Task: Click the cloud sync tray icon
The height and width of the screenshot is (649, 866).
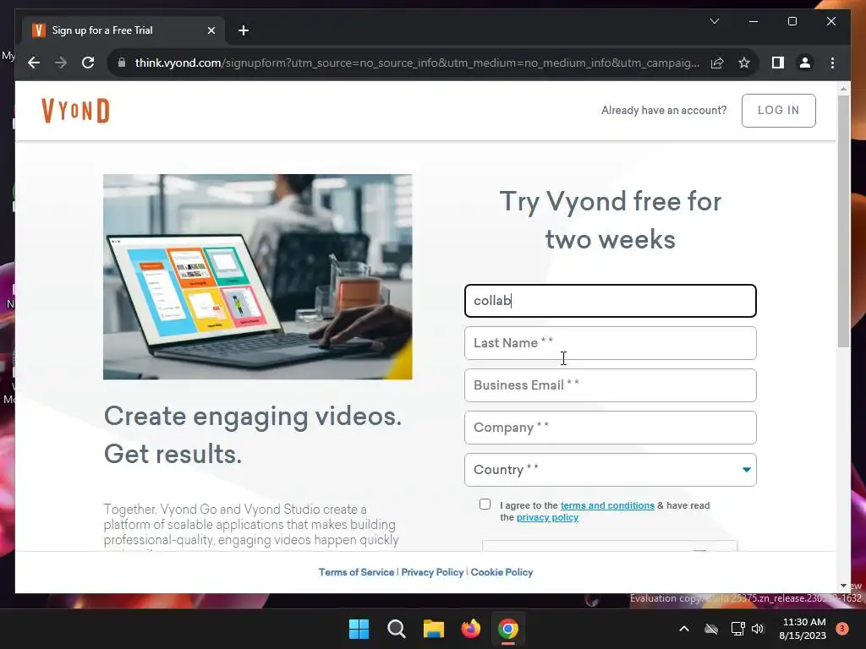Action: (710, 629)
